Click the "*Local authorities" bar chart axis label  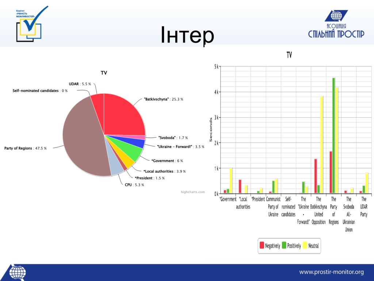[243, 203]
